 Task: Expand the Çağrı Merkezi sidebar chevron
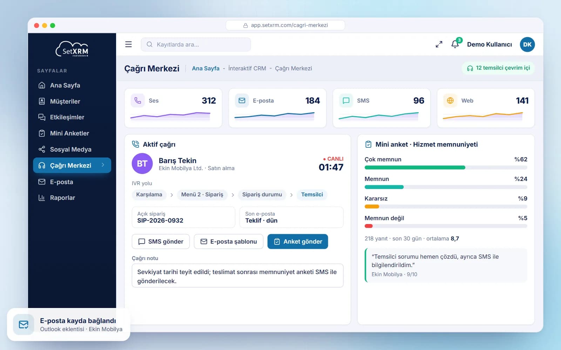tap(103, 165)
